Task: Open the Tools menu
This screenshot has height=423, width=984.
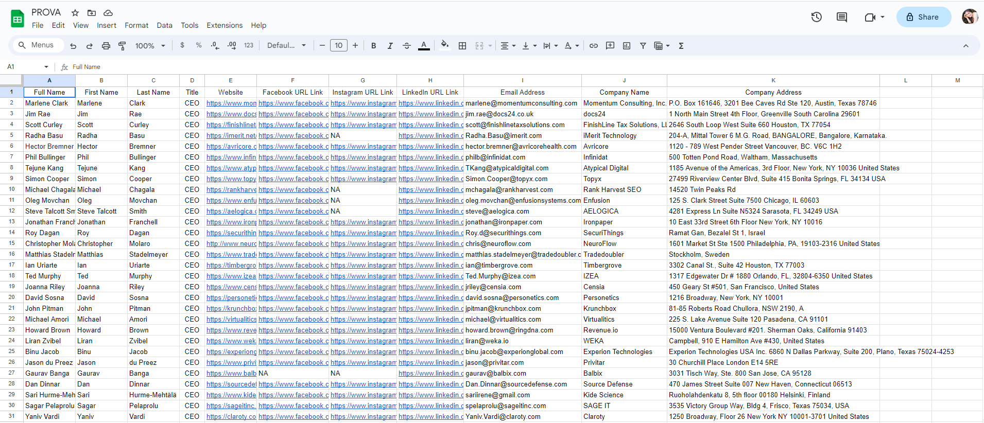Action: click(189, 25)
